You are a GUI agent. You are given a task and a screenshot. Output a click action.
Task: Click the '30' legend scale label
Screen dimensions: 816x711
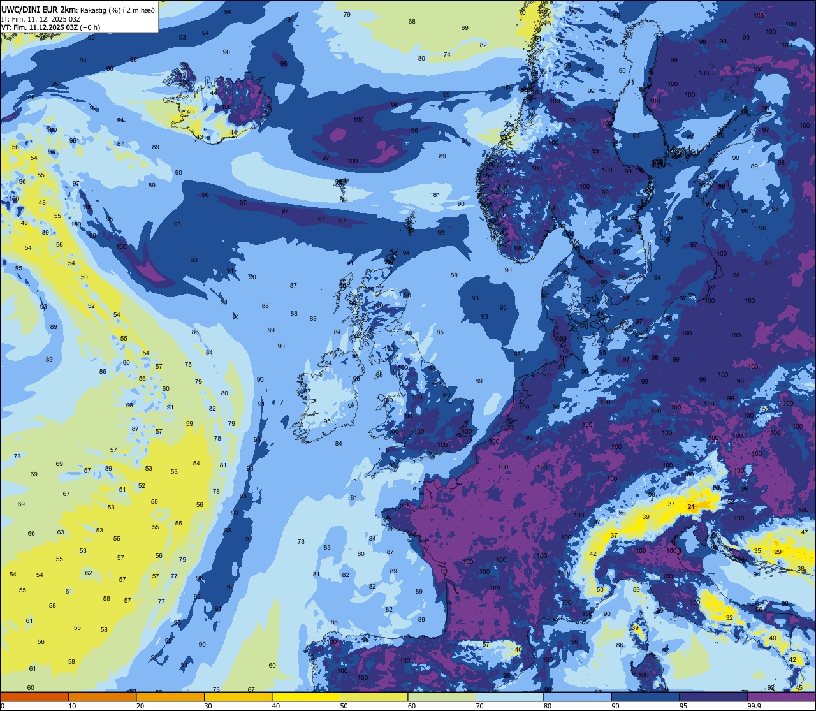(x=208, y=706)
